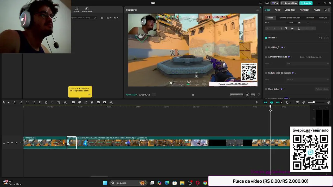The width and height of the screenshot is (333, 187).
Task: Pause playback in the Reprodutor
Action: (x=193, y=95)
